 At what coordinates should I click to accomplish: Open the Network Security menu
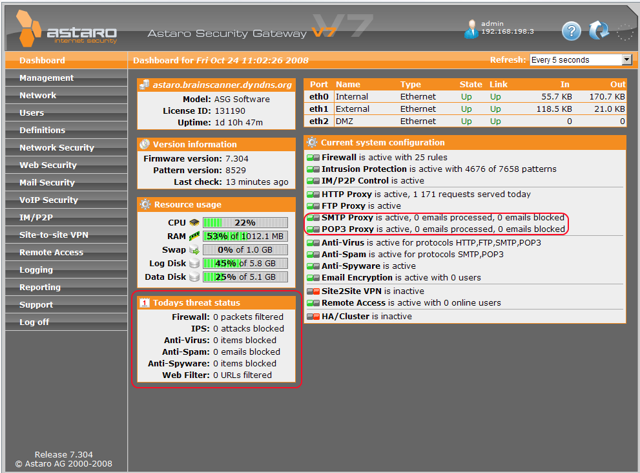pos(66,147)
